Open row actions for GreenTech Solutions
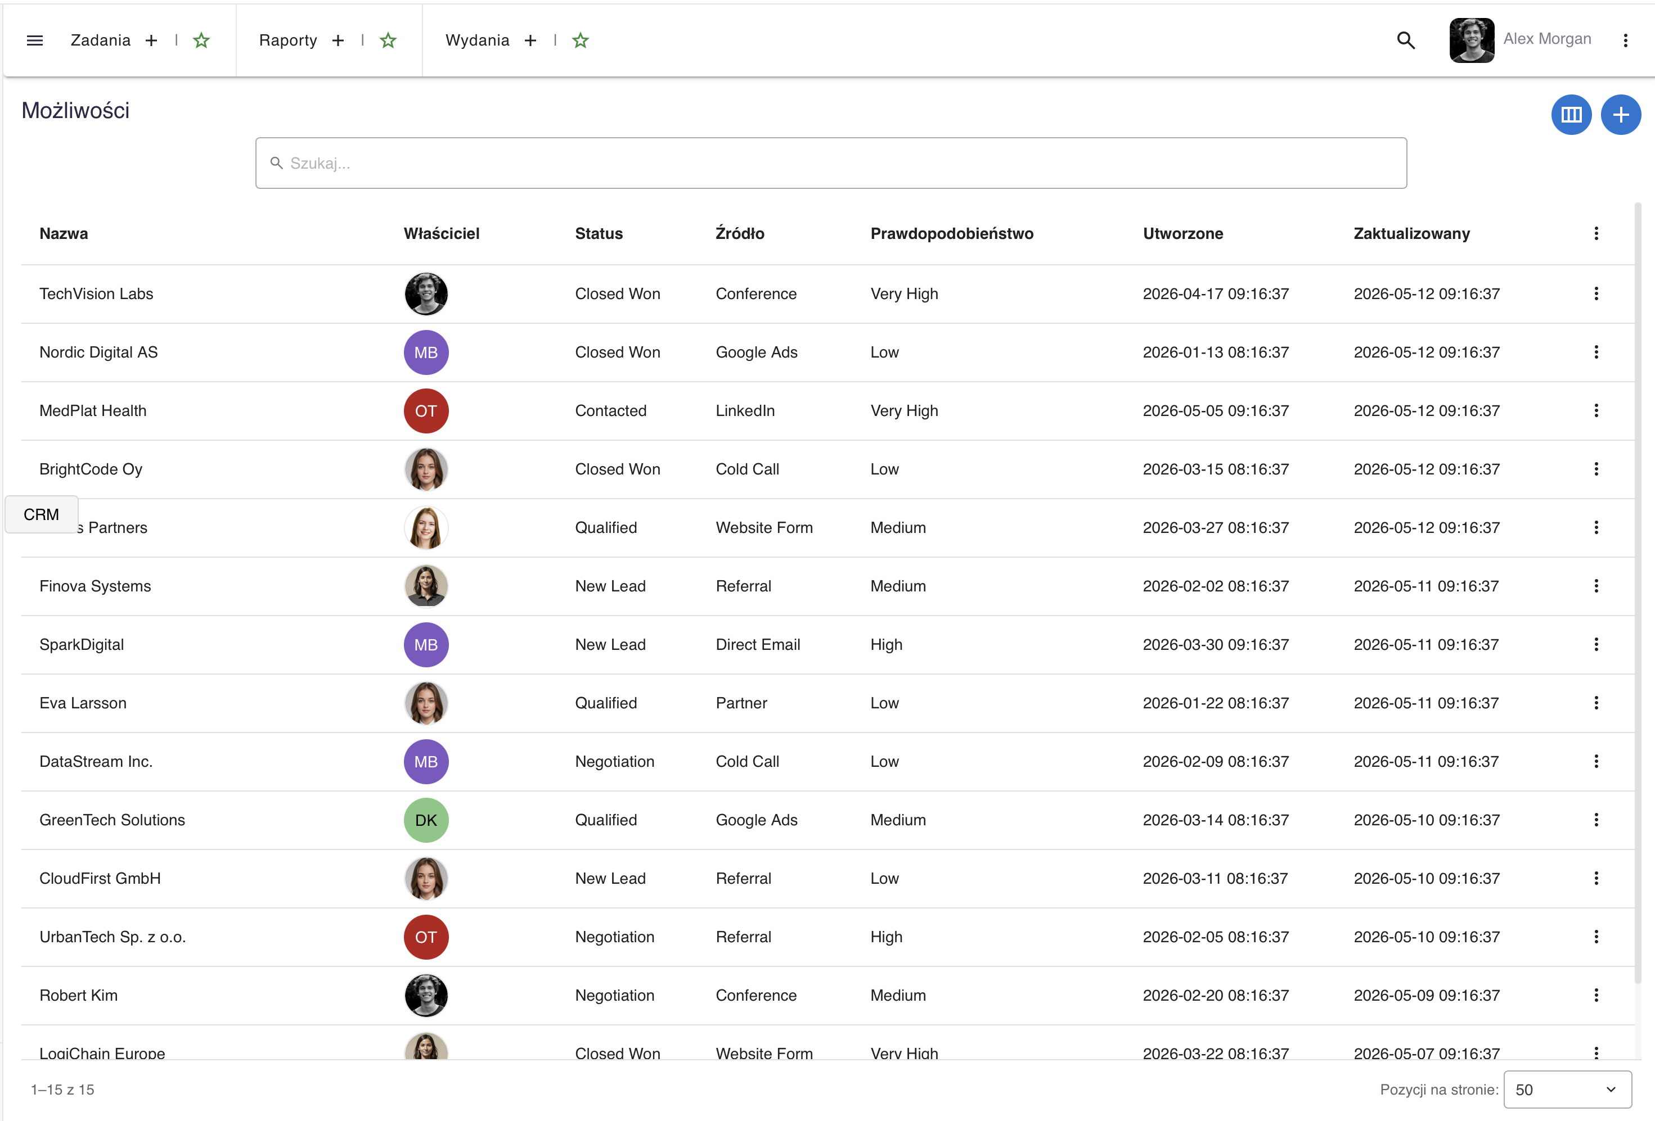 (x=1596, y=820)
